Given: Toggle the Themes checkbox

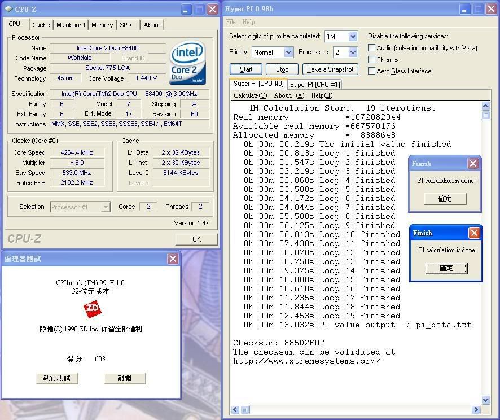Looking at the screenshot, I should tap(371, 60).
